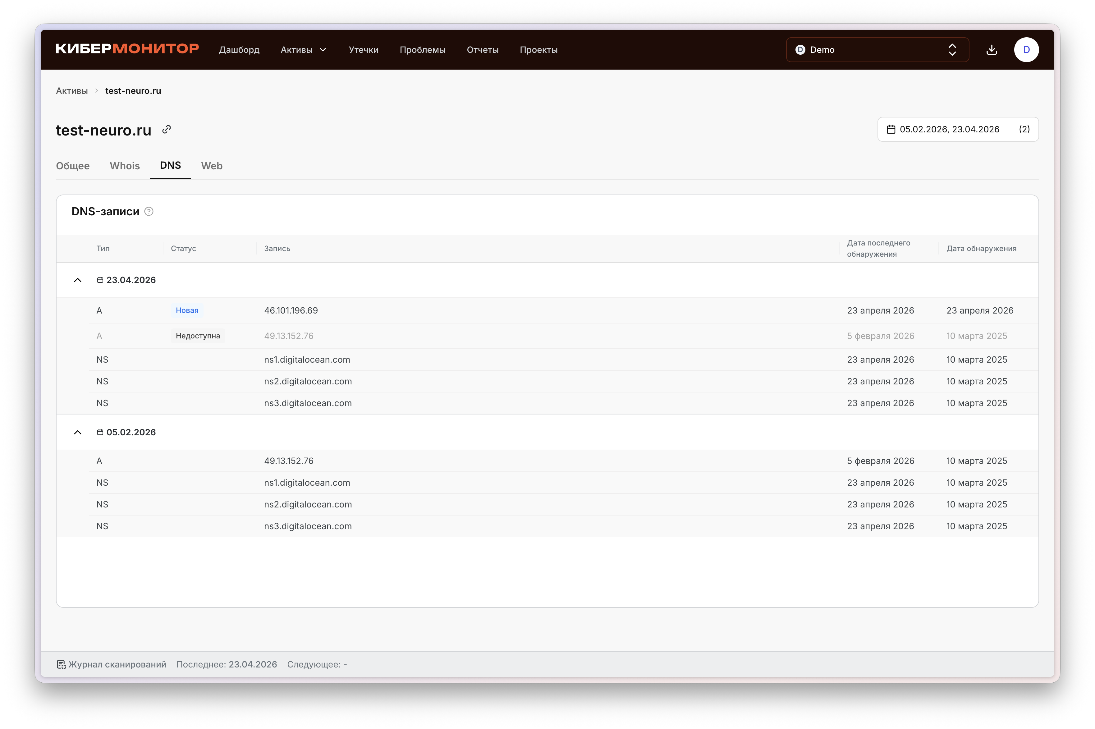Viewport: 1095px width, 729px height.
Task: Click the КиберМонитор logo
Action: (127, 49)
